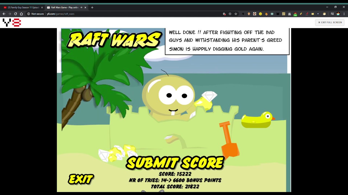Image resolution: width=348 pixels, height=195 pixels.
Task: Open the yellow smiley face extension
Action: tap(260, 14)
